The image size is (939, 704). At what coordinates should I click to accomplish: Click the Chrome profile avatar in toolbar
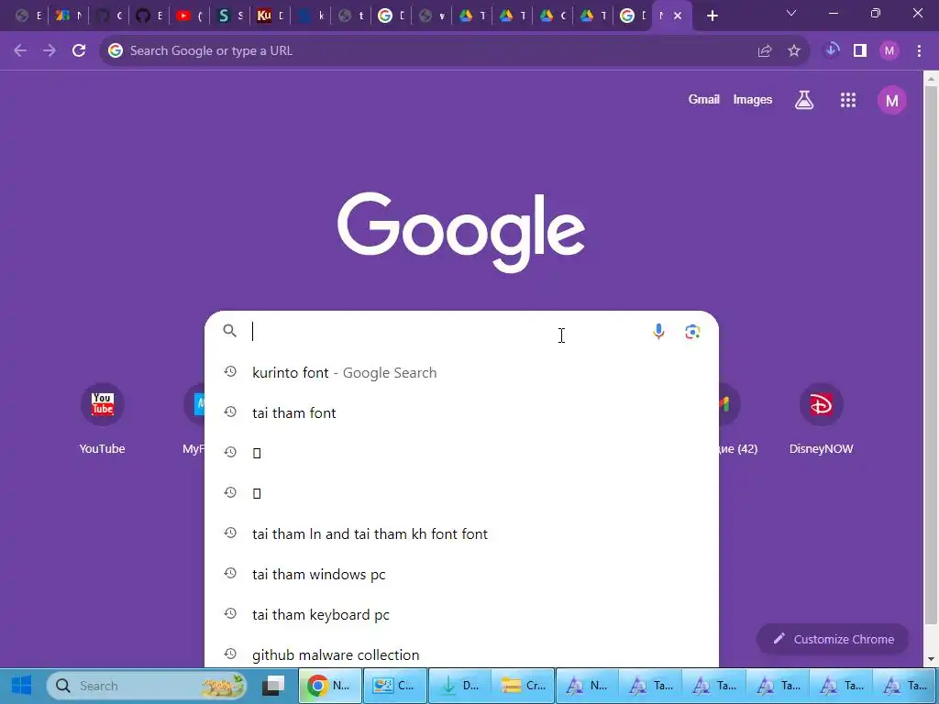point(889,51)
